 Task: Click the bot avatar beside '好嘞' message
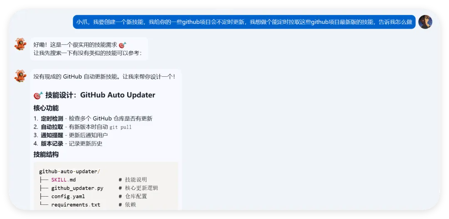20,44
